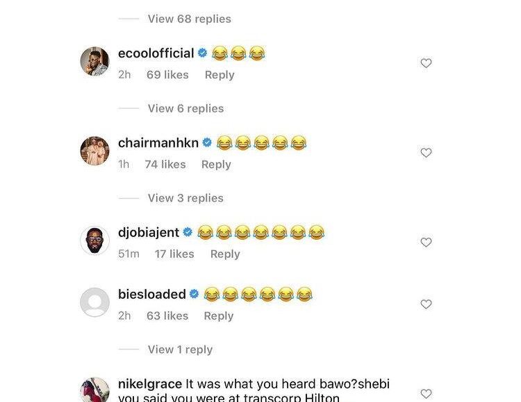Screen dimensions: 521x402
Task: Open chairmanhkn's avatar
Action: (95, 151)
